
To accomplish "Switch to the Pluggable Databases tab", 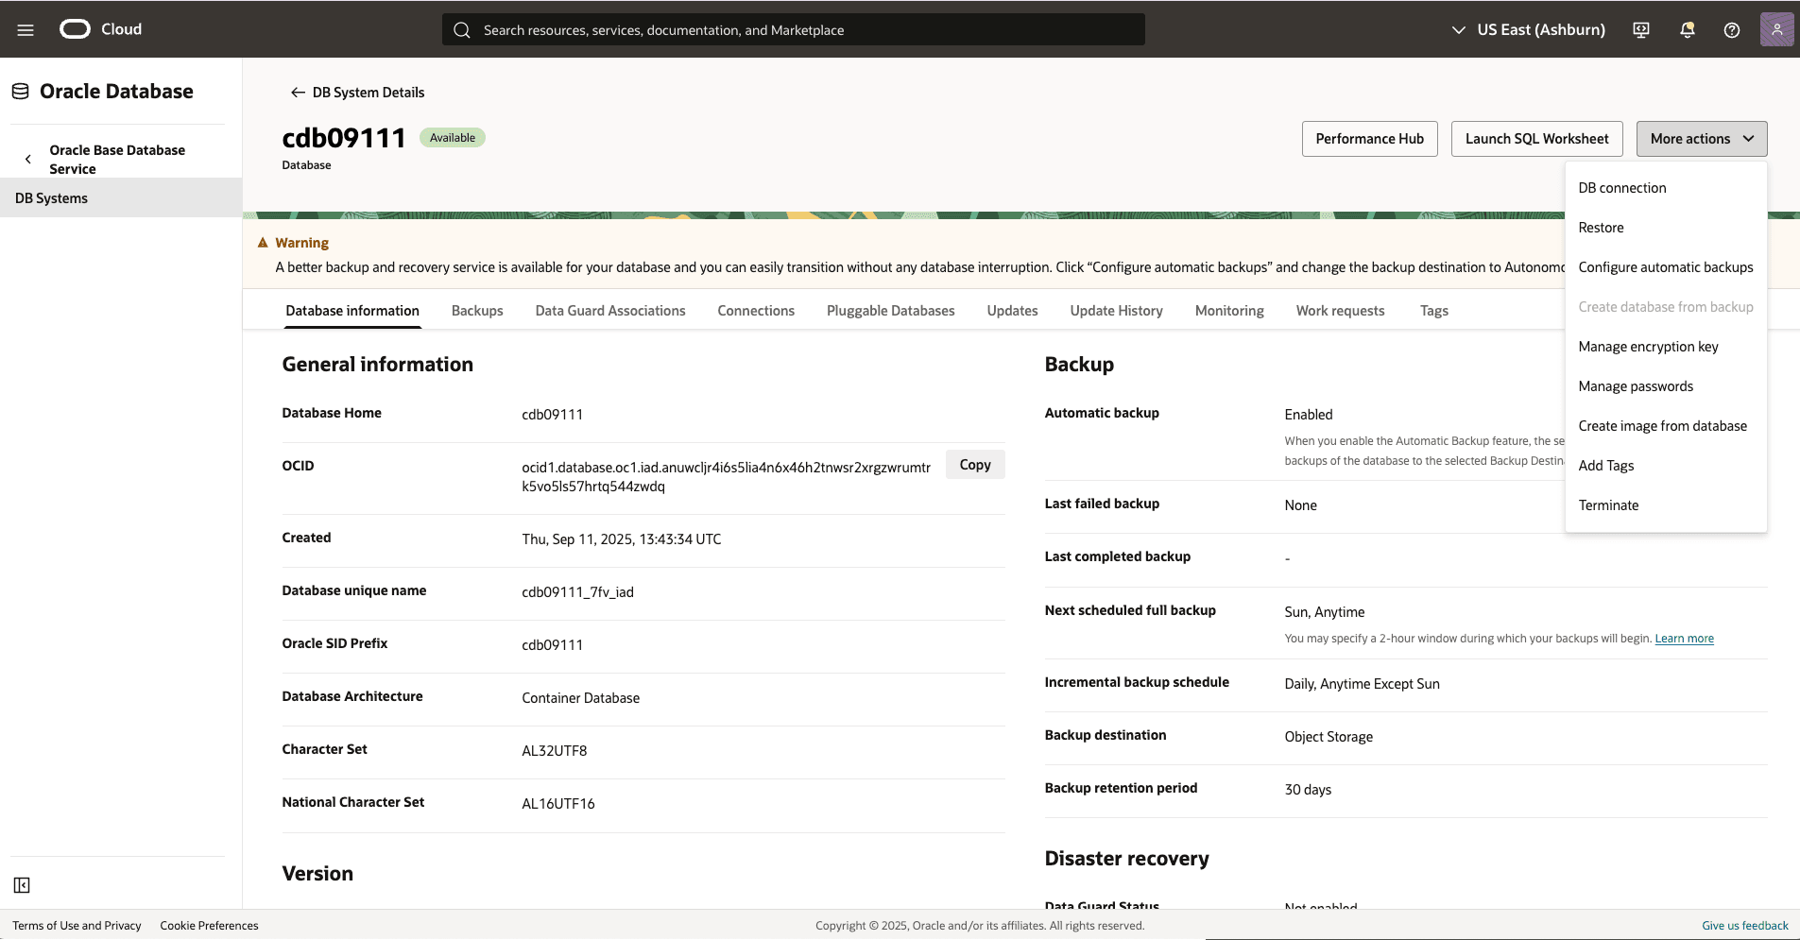I will point(890,310).
